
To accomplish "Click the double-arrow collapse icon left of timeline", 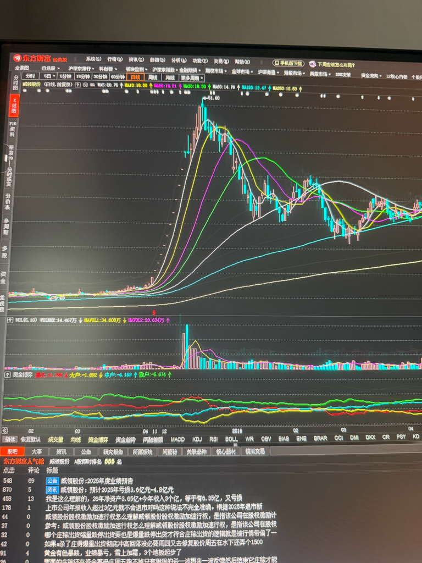I will coord(4,430).
